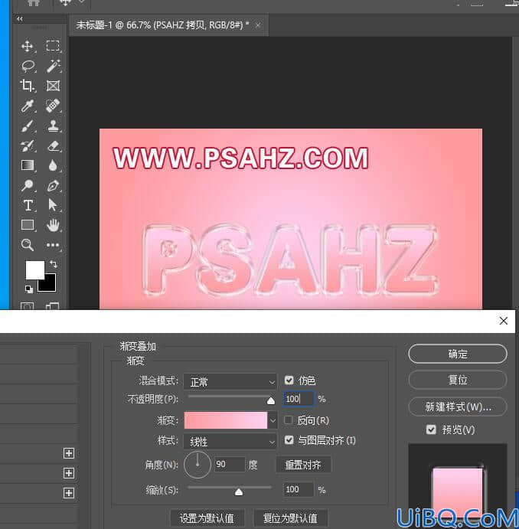This screenshot has height=529, width=519.
Task: Select the Lasso tool
Action: tap(28, 66)
